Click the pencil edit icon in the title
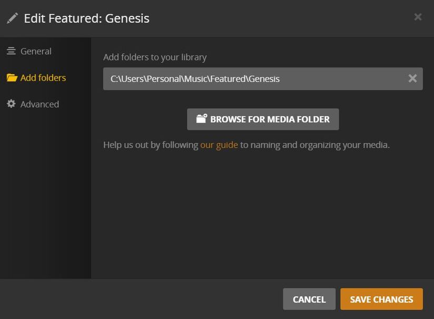 click(x=12, y=18)
